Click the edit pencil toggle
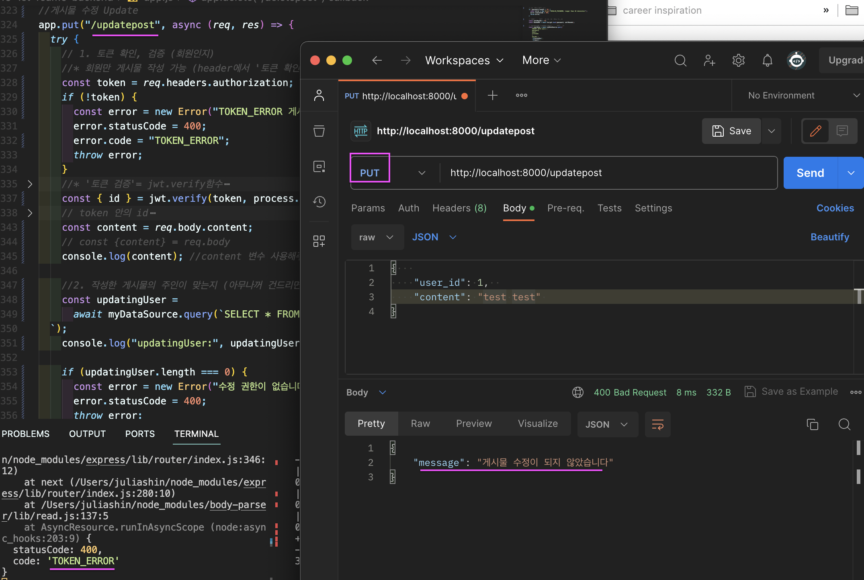This screenshot has width=864, height=580. 815,131
